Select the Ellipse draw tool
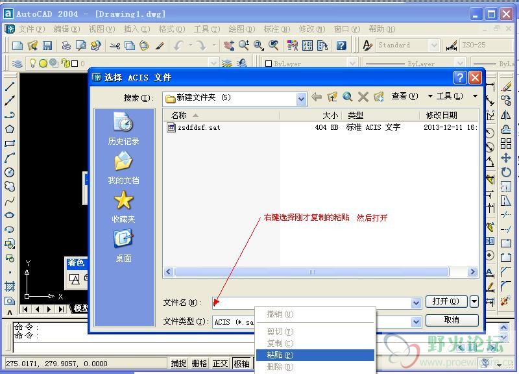The height and width of the screenshot is (374, 519). click(10, 215)
